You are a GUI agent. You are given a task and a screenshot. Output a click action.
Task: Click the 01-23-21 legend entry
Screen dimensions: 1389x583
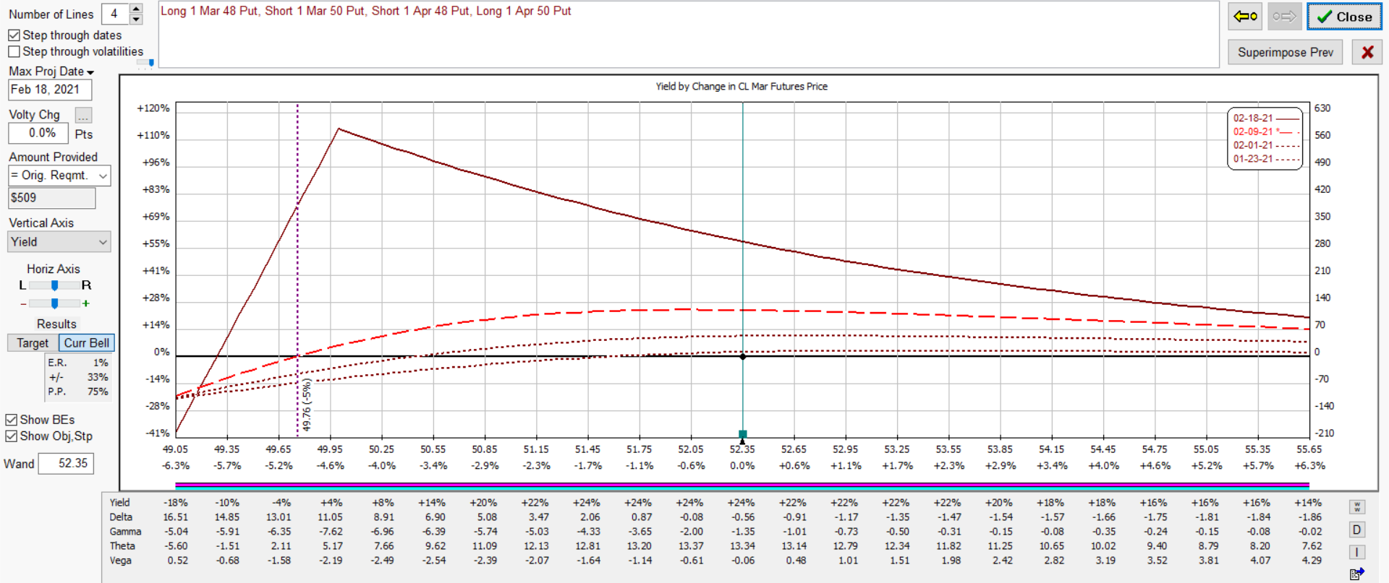point(1265,159)
